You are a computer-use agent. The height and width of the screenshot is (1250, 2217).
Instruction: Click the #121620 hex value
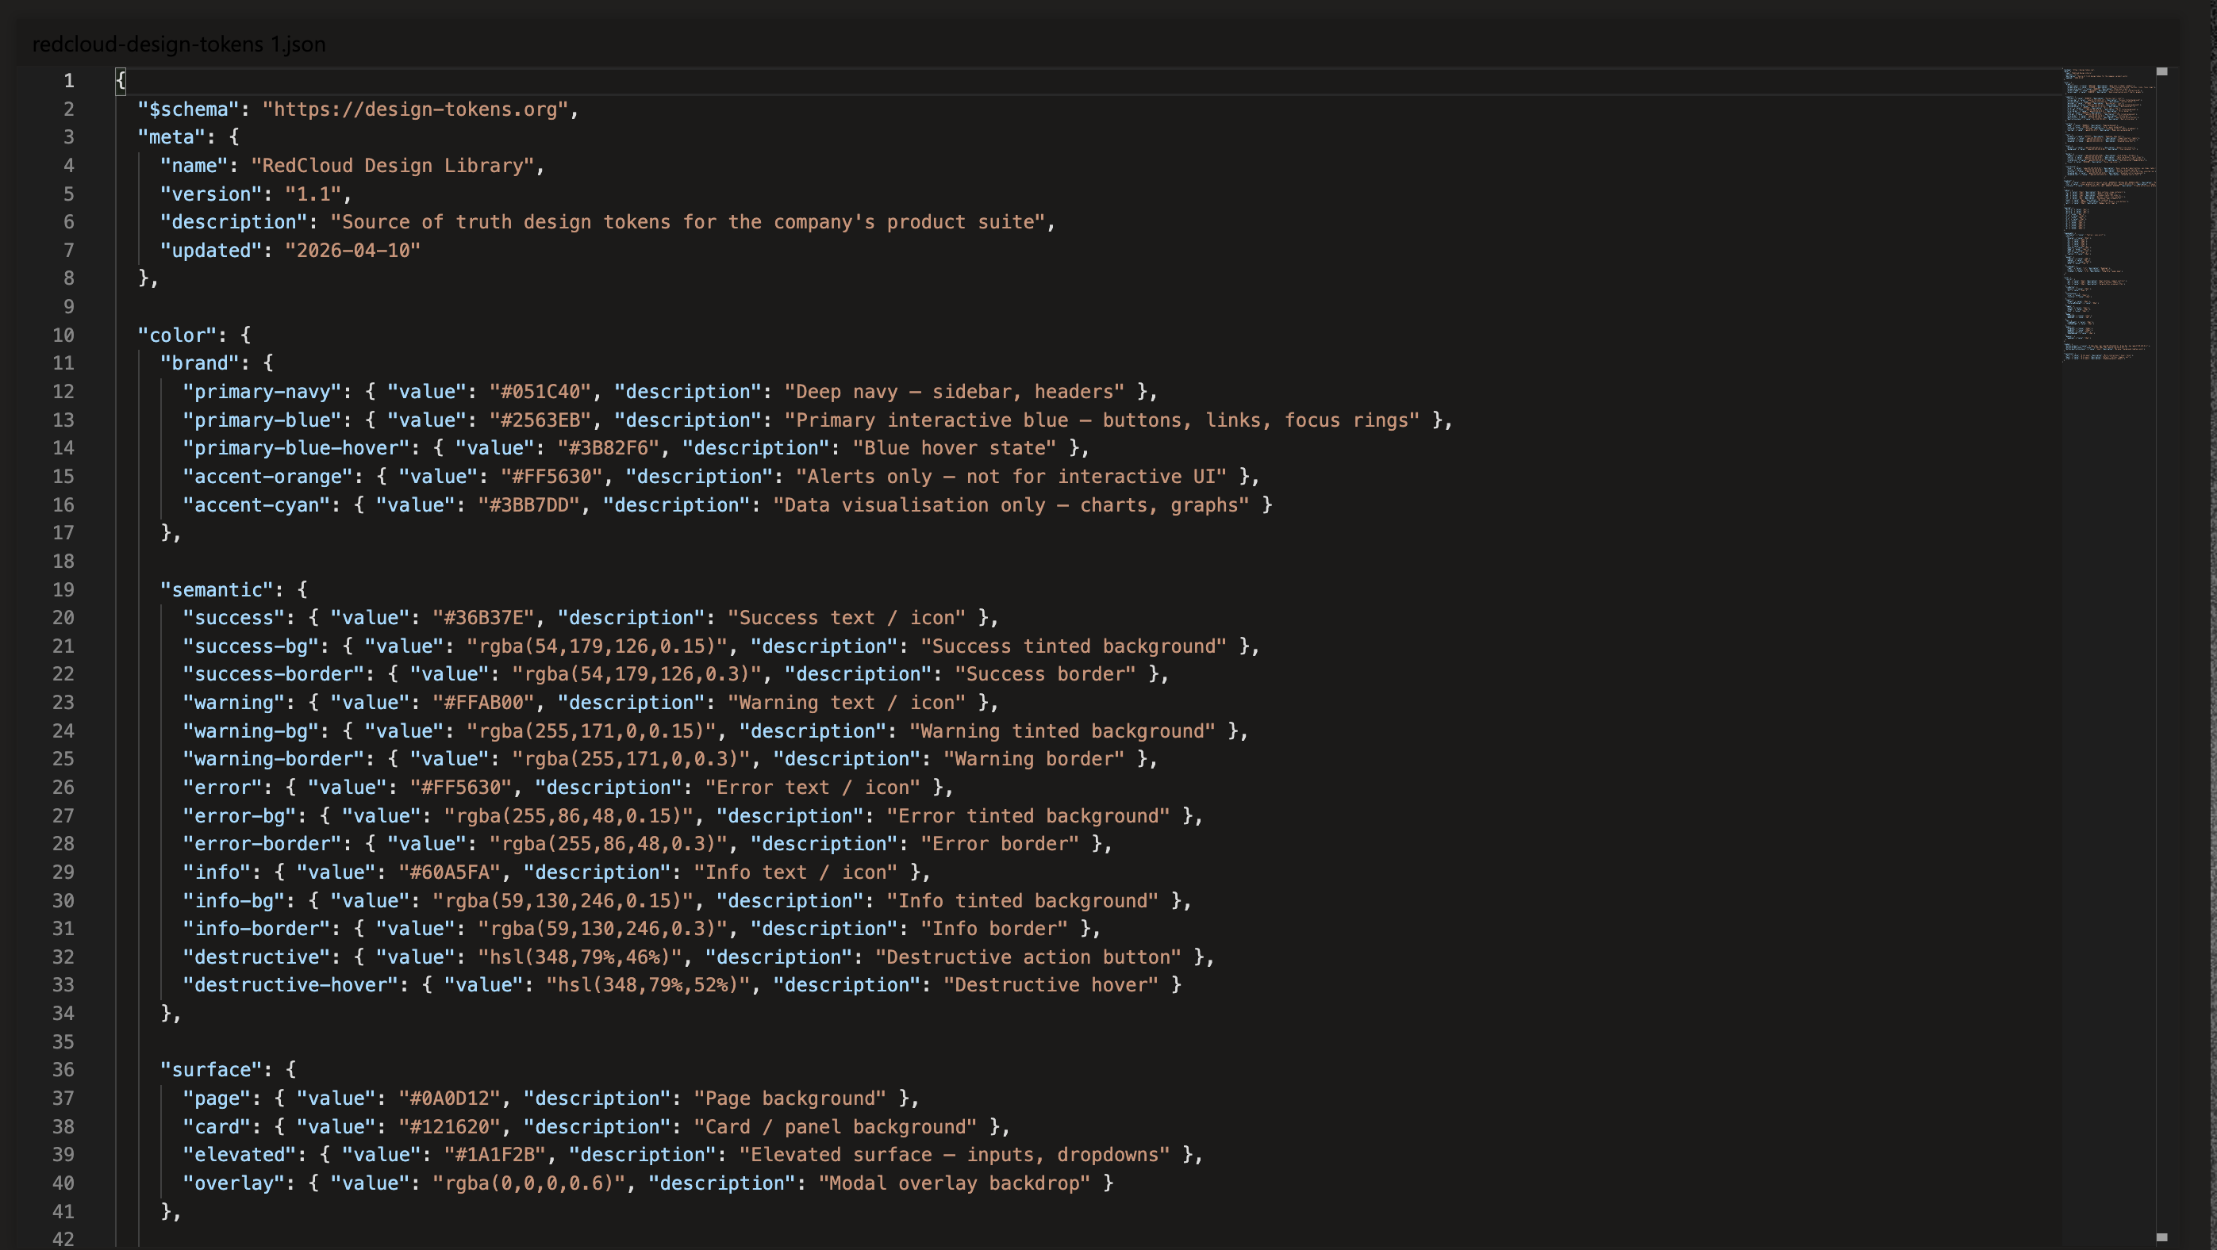click(449, 1127)
